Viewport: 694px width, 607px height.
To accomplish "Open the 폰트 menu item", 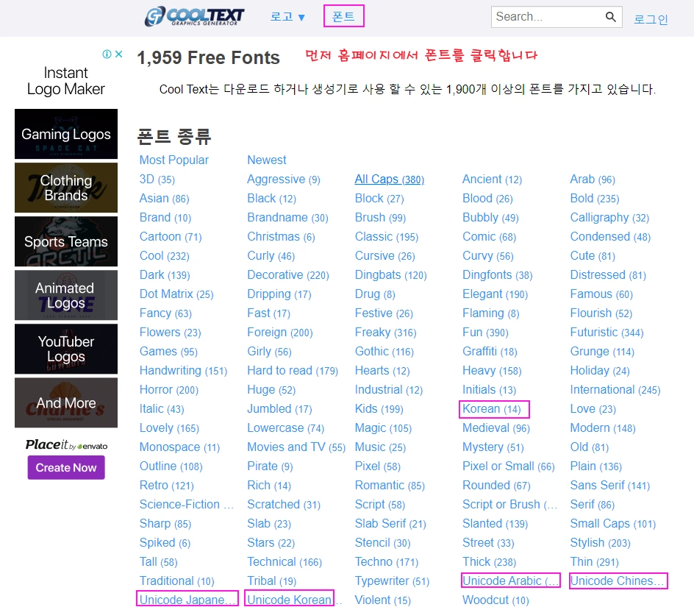I will click(343, 16).
